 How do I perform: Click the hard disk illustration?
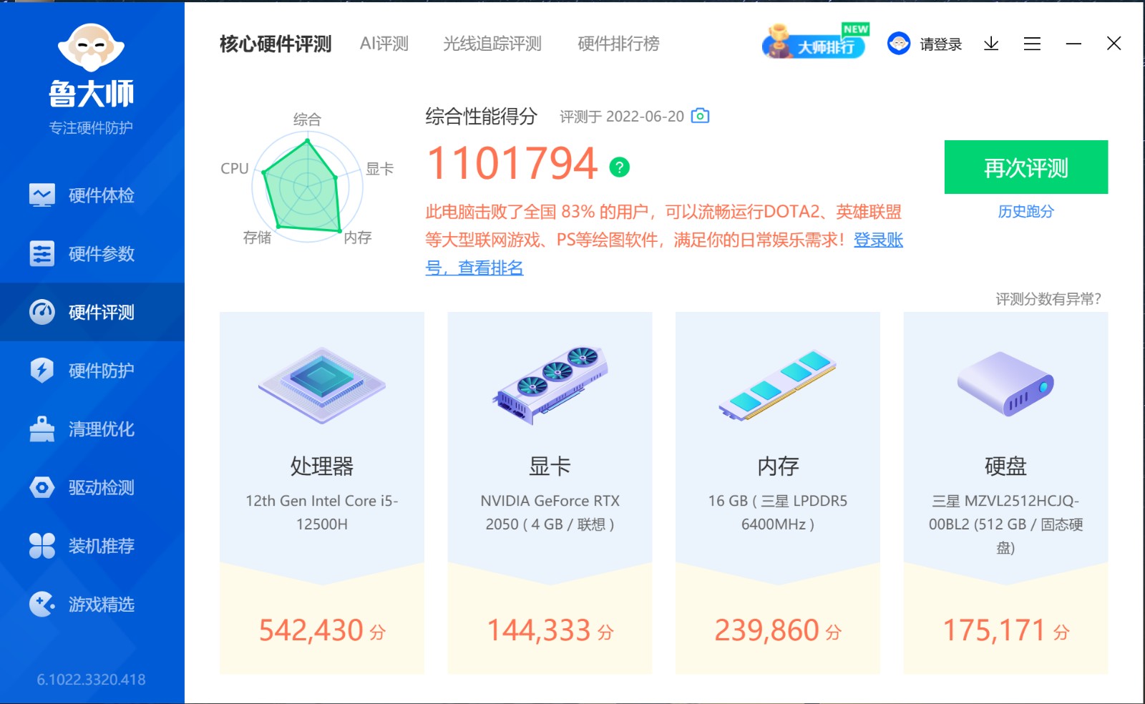1005,384
